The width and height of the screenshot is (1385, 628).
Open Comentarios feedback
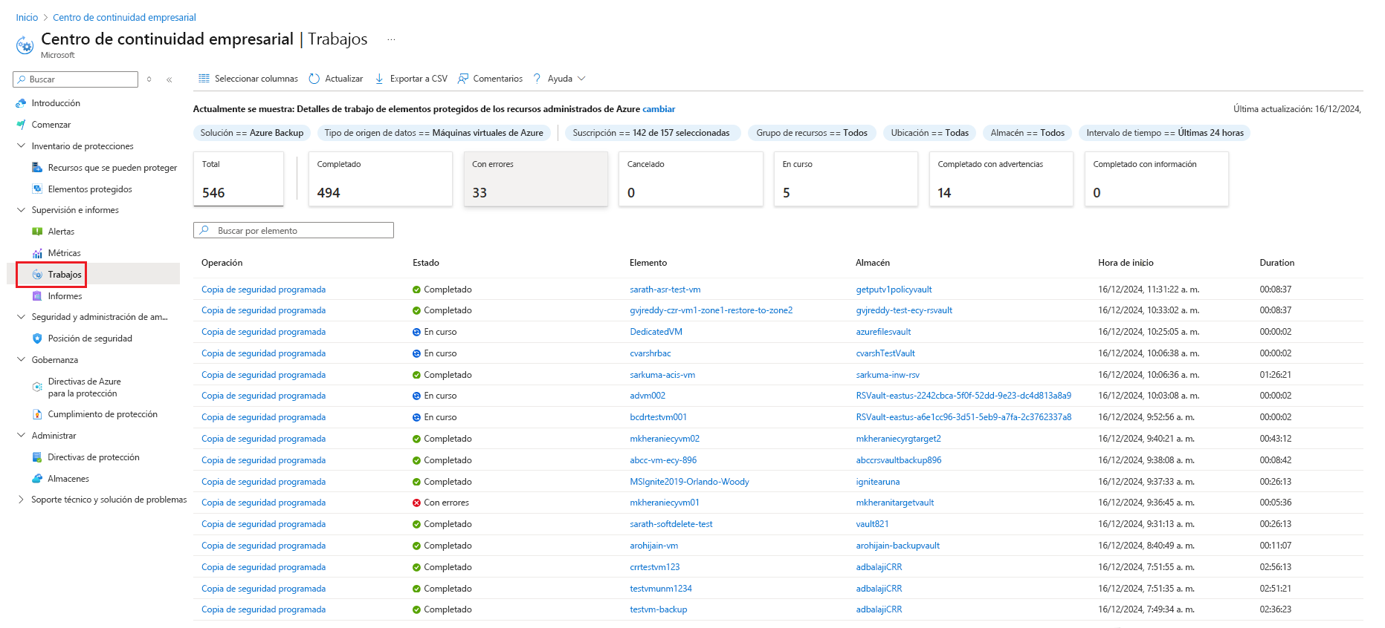click(491, 79)
